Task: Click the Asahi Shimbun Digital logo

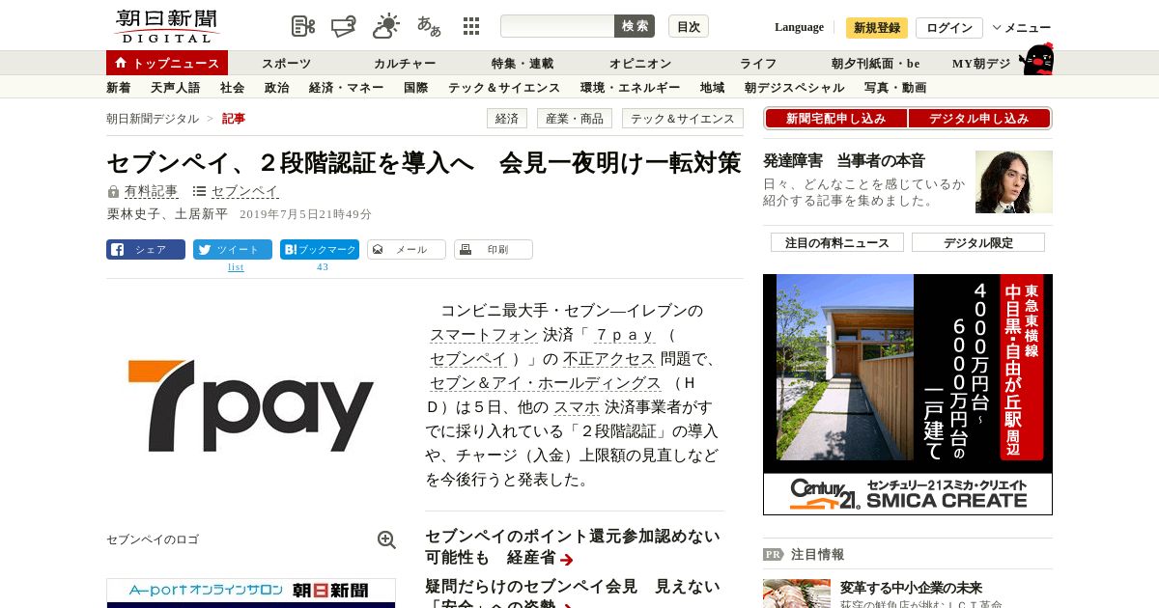Action: (166, 26)
